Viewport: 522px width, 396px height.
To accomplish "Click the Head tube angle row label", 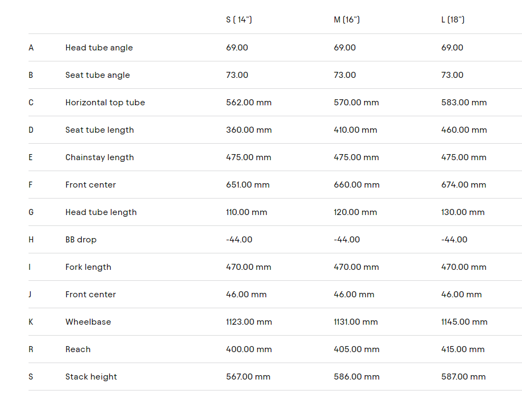I will pyautogui.click(x=99, y=48).
